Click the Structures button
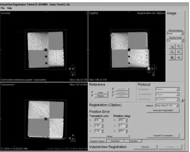The image size is (190, 152). point(122,92)
